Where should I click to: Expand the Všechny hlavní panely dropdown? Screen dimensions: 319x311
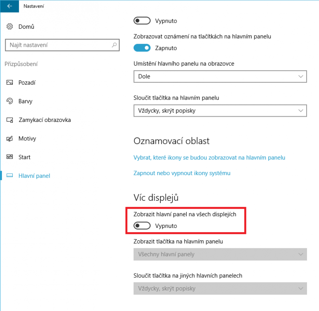click(x=220, y=254)
